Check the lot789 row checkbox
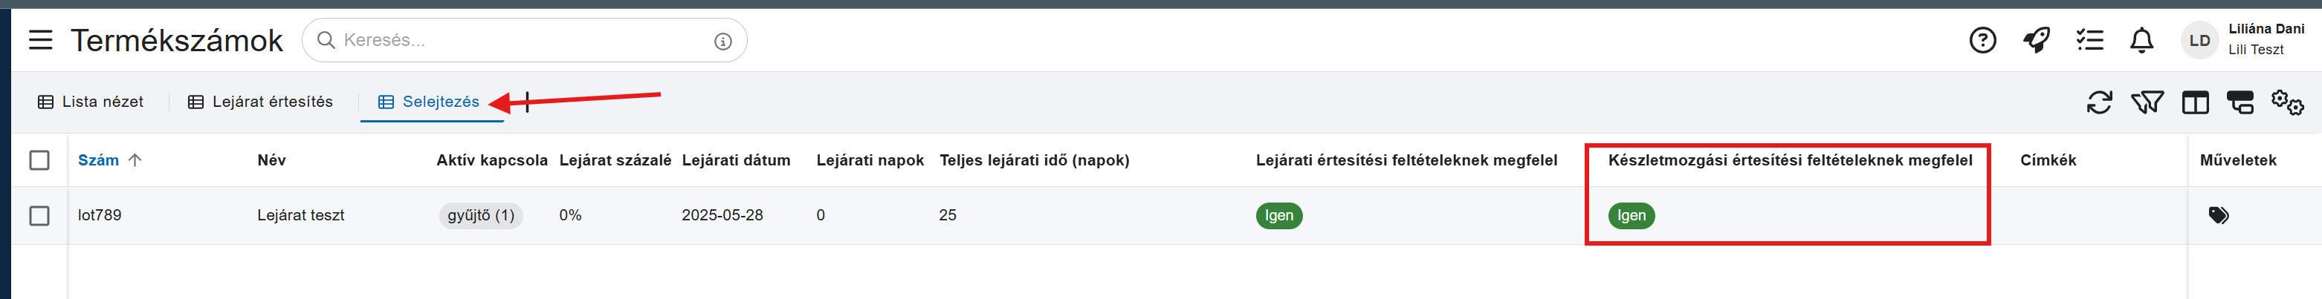Screen dimensions: 2322x299 [x=39, y=216]
